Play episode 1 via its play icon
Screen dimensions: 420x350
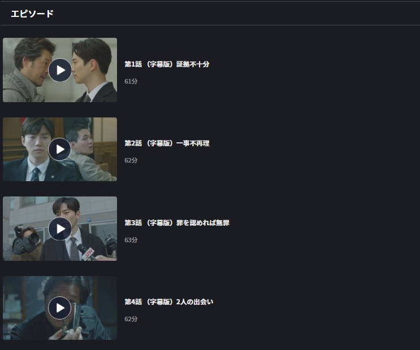pyautogui.click(x=60, y=70)
